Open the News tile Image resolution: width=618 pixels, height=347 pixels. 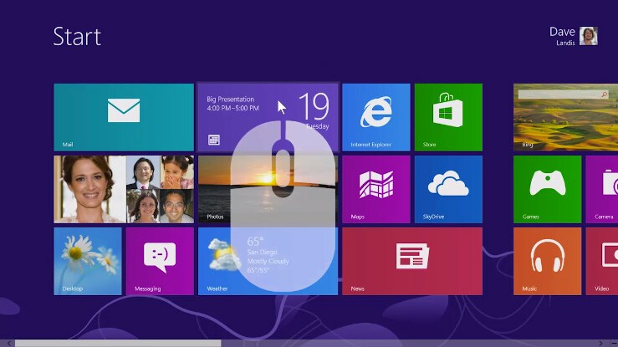click(x=412, y=261)
